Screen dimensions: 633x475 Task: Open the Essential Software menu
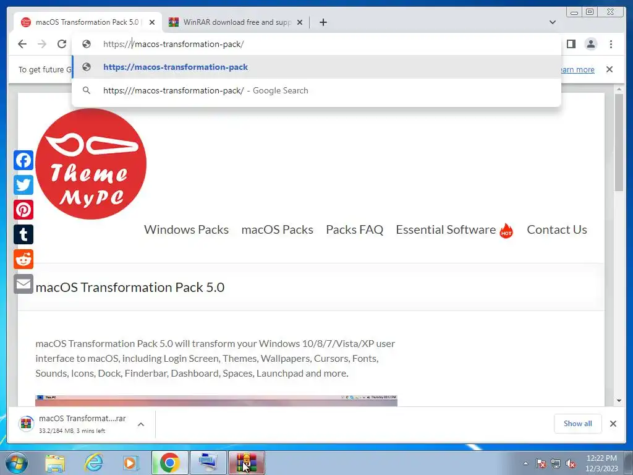(454, 229)
